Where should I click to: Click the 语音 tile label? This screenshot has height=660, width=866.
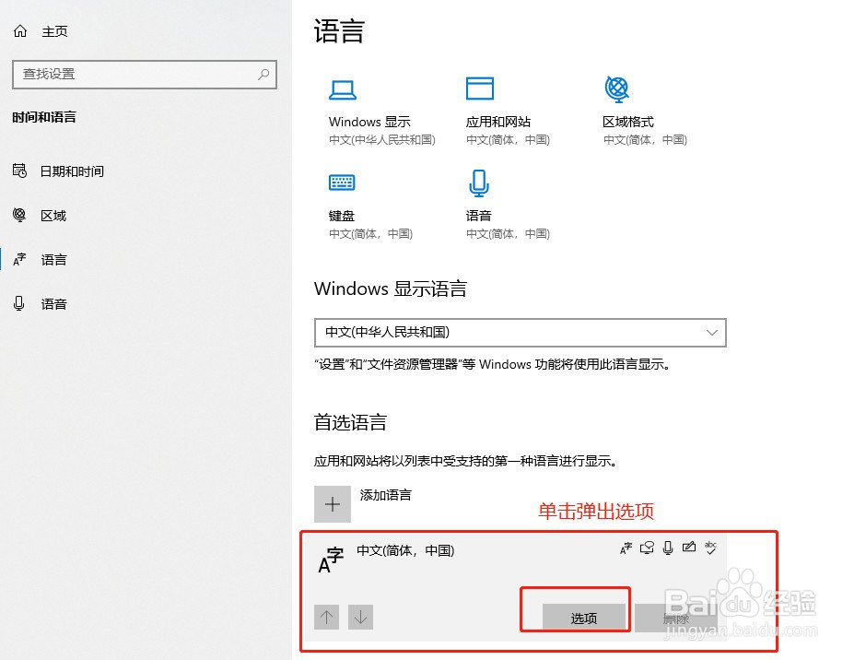(x=478, y=216)
